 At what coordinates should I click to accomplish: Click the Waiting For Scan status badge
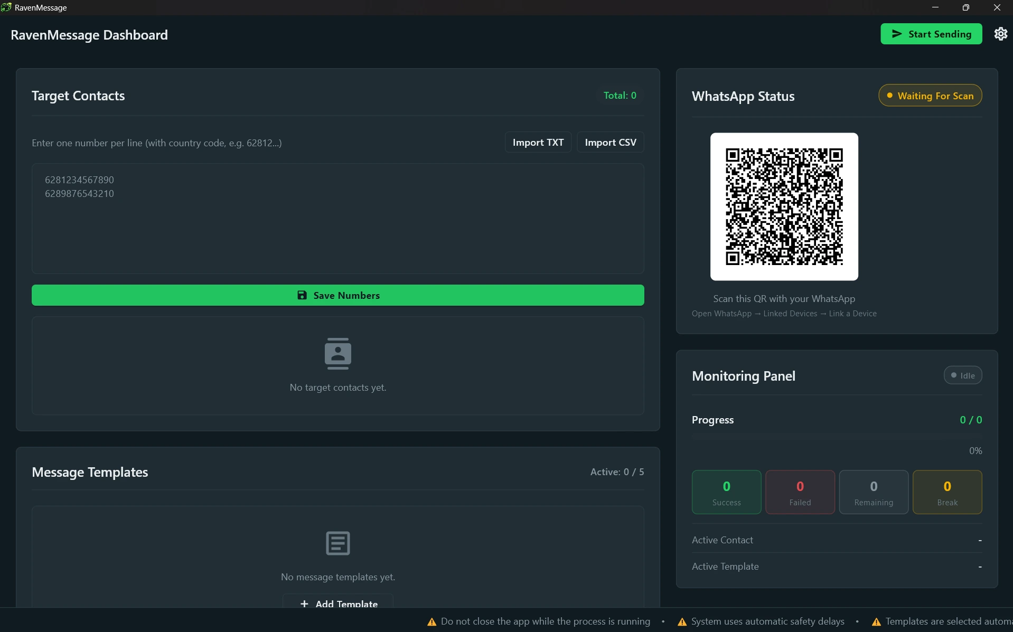coord(930,96)
